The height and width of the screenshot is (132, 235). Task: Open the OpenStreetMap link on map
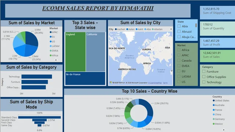[155, 83]
